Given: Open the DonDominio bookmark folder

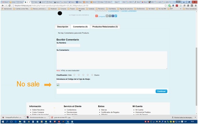Looking at the screenshot, I should point(140,9).
